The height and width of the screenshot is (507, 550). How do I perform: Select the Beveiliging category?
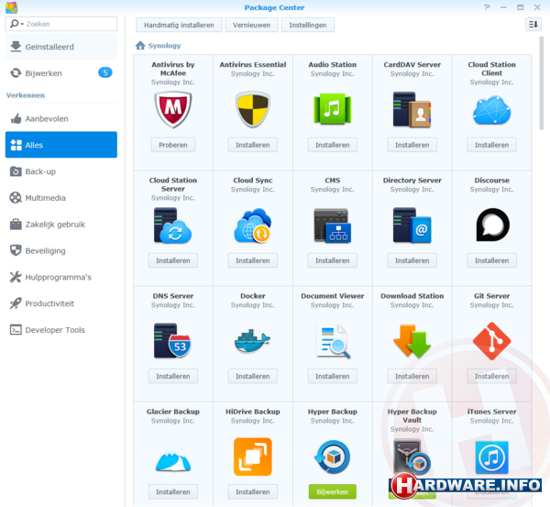point(61,250)
